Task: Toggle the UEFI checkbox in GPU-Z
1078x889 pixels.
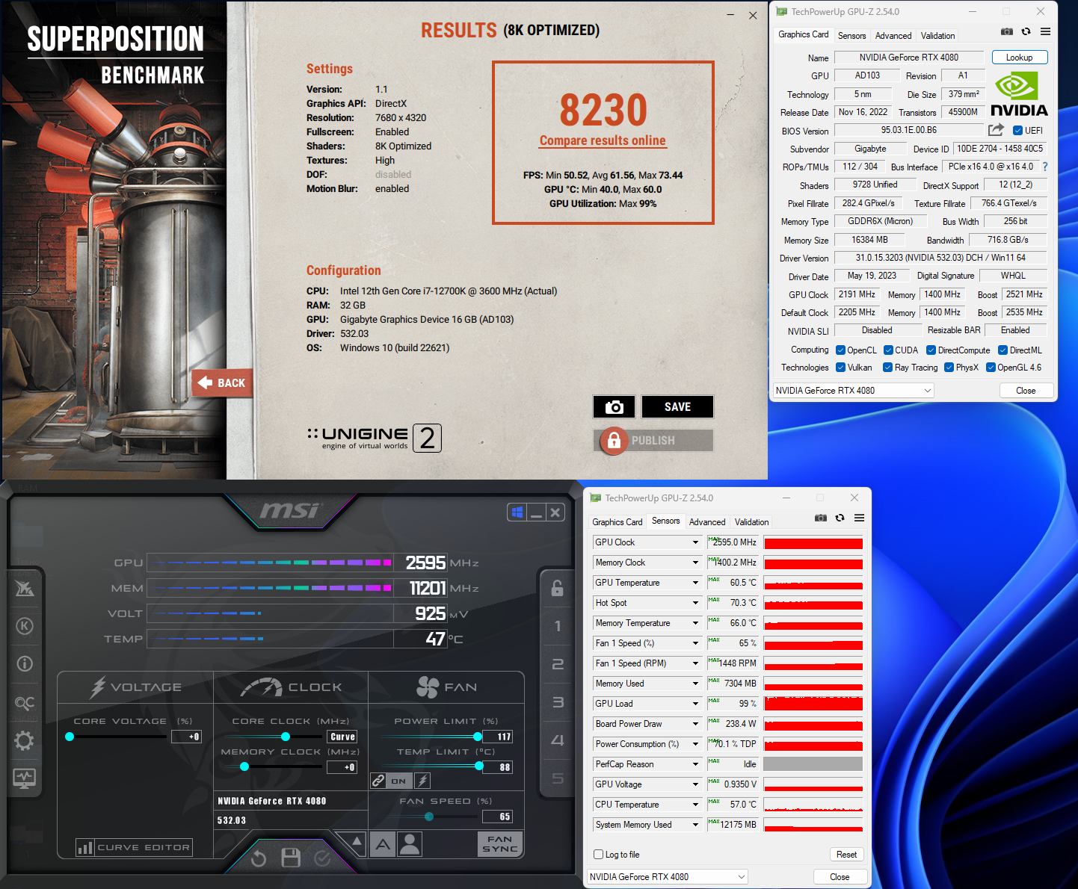Action: coord(1017,131)
